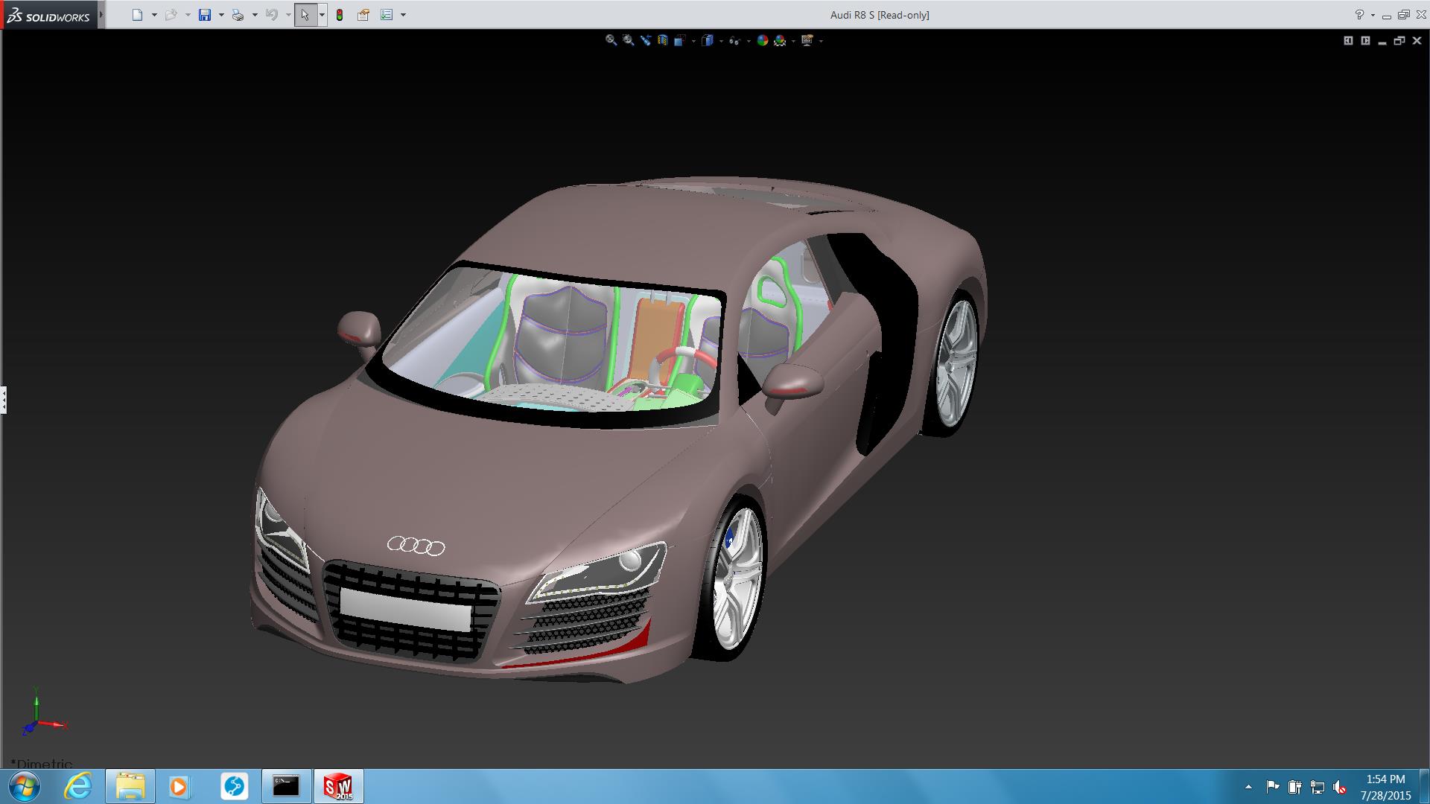Click the Zoom to Fit icon
Viewport: 1430px width, 804px height.
pyautogui.click(x=611, y=40)
